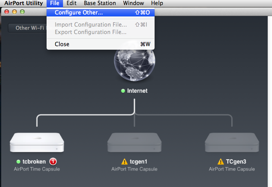Click AirPort Time Capsule label under TCgen3

tap(232, 169)
